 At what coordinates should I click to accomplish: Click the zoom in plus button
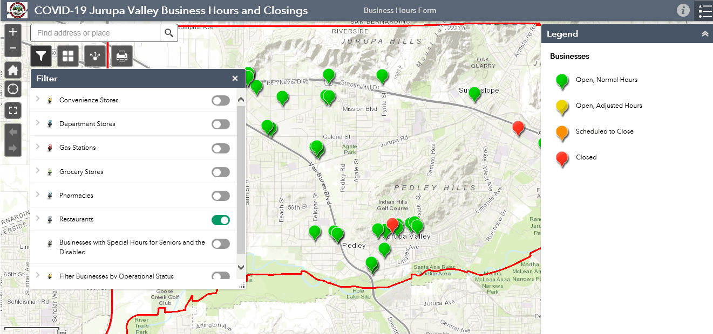13,32
